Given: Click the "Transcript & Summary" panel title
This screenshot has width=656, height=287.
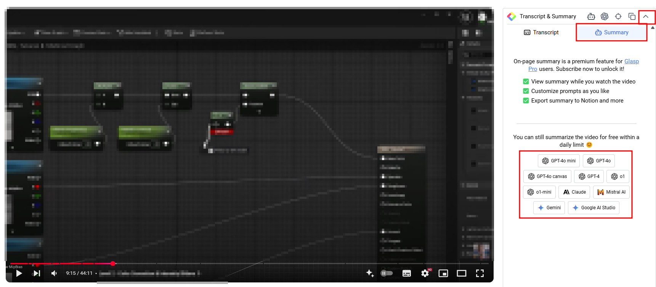Looking at the screenshot, I should click(x=548, y=16).
